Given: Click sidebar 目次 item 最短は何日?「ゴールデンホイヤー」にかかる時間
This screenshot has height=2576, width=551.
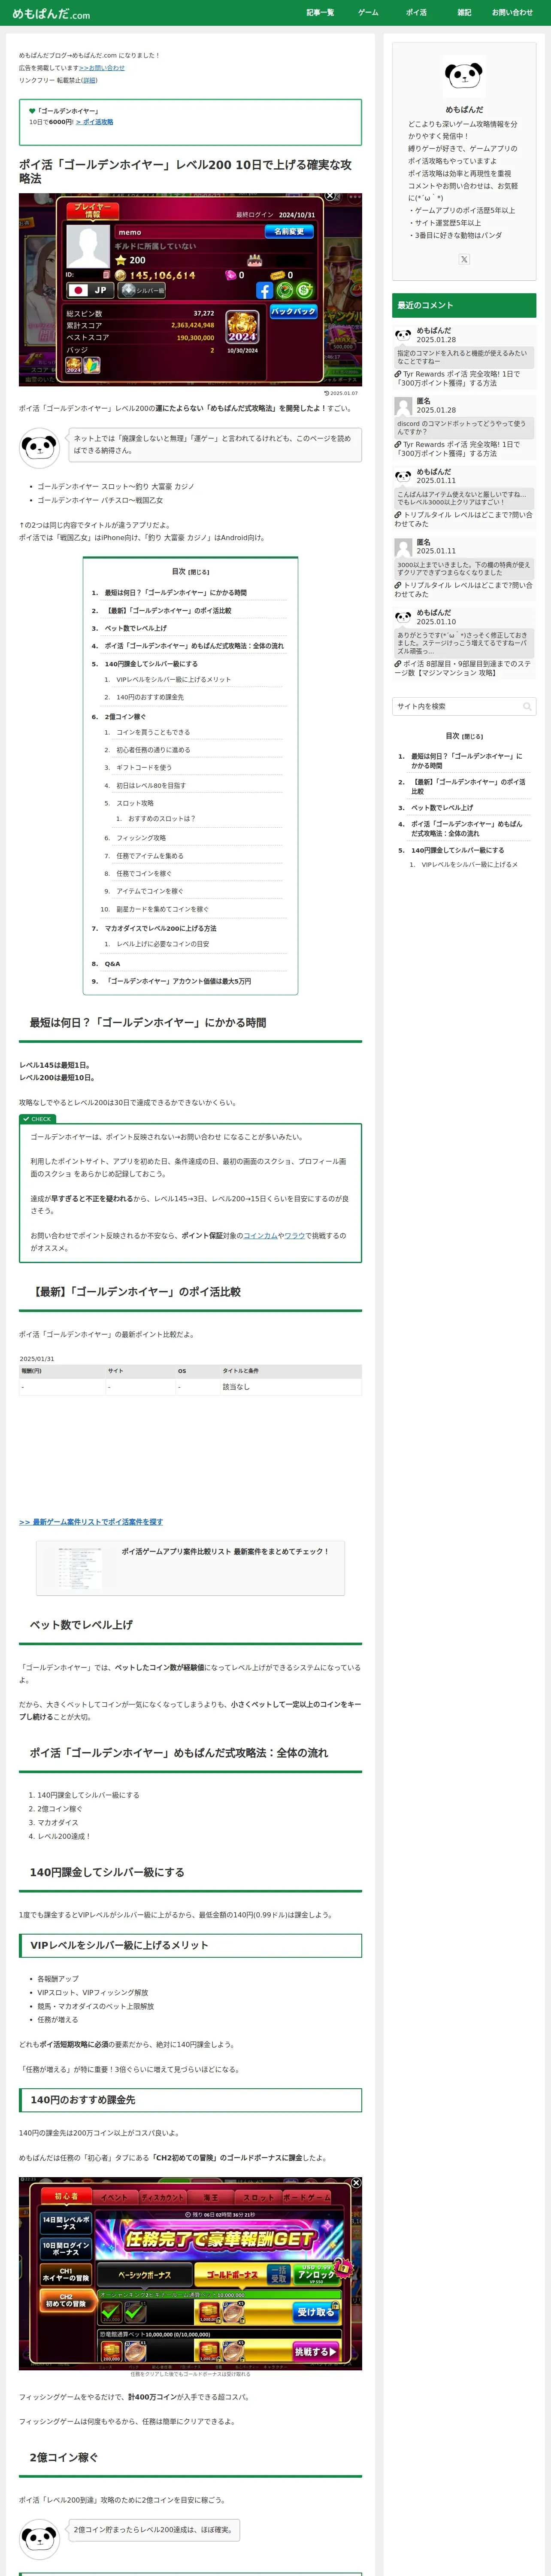Looking at the screenshot, I should (x=467, y=761).
